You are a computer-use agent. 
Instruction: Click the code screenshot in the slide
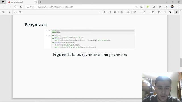tap(90, 39)
